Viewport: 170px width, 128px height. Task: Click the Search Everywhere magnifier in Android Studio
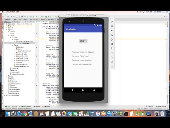[165, 17]
